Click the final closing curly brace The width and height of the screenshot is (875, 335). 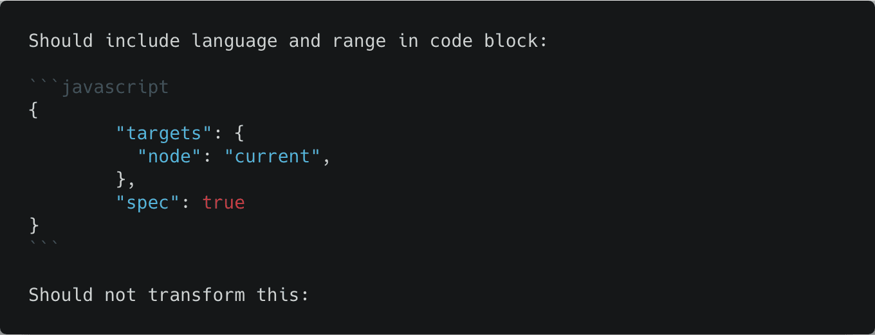pos(34,226)
